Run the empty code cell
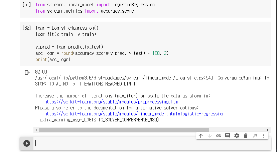This screenshot has width=277, height=152. (27, 143)
